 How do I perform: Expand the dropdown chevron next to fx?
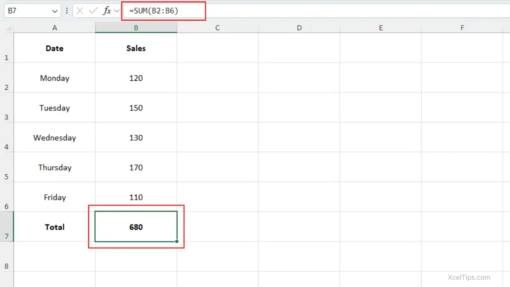coord(116,11)
